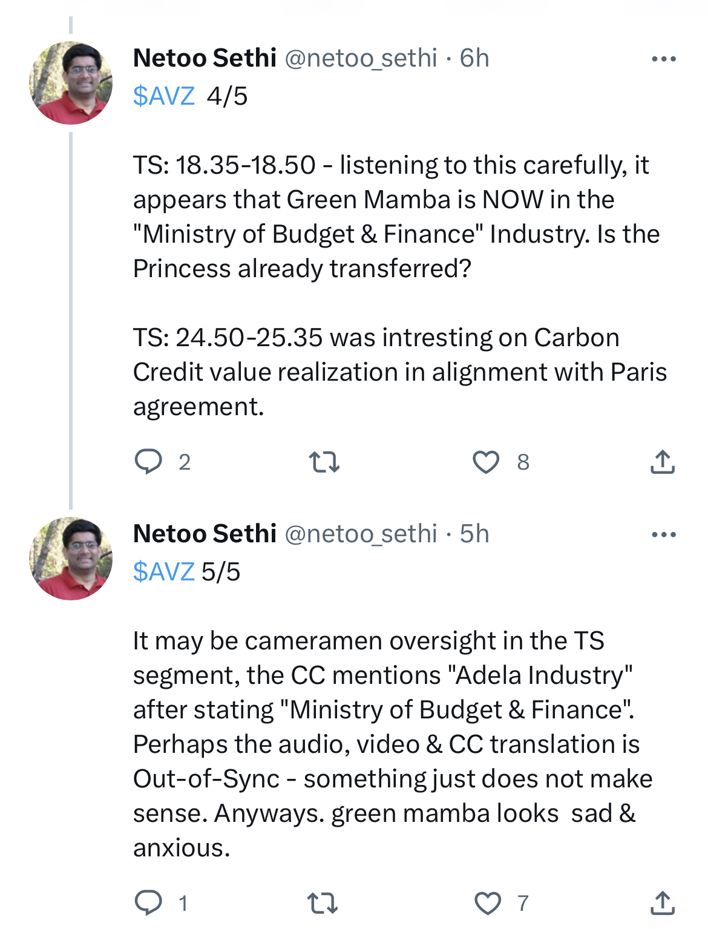Reply to the $AVZ 5/5 tweet
This screenshot has width=708, height=929.
pyautogui.click(x=148, y=903)
